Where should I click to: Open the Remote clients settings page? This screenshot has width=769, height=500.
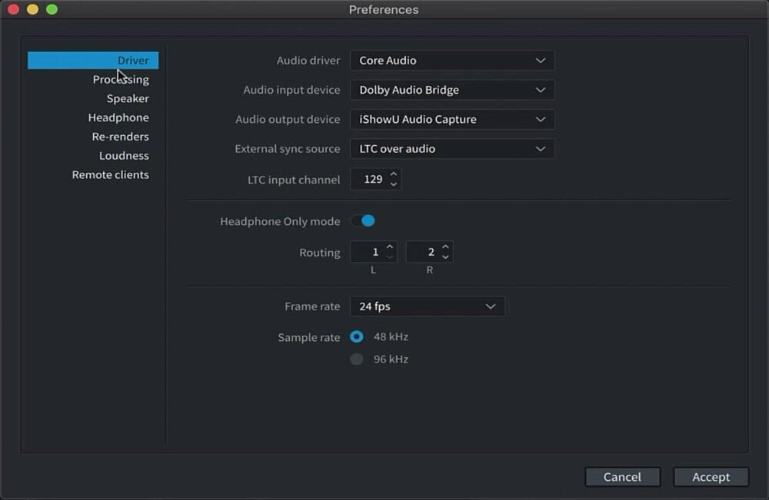[110, 174]
